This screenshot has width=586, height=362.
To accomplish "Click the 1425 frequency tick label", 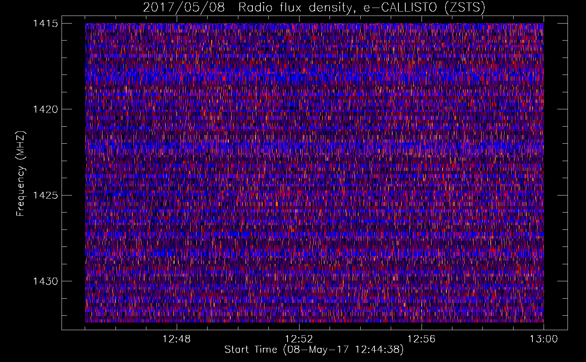I will point(45,195).
